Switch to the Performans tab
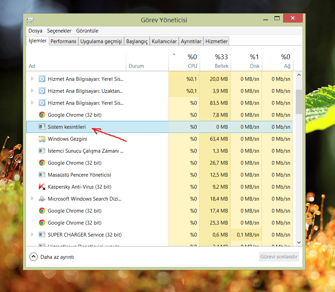The height and width of the screenshot is (292, 335). pyautogui.click(x=63, y=41)
